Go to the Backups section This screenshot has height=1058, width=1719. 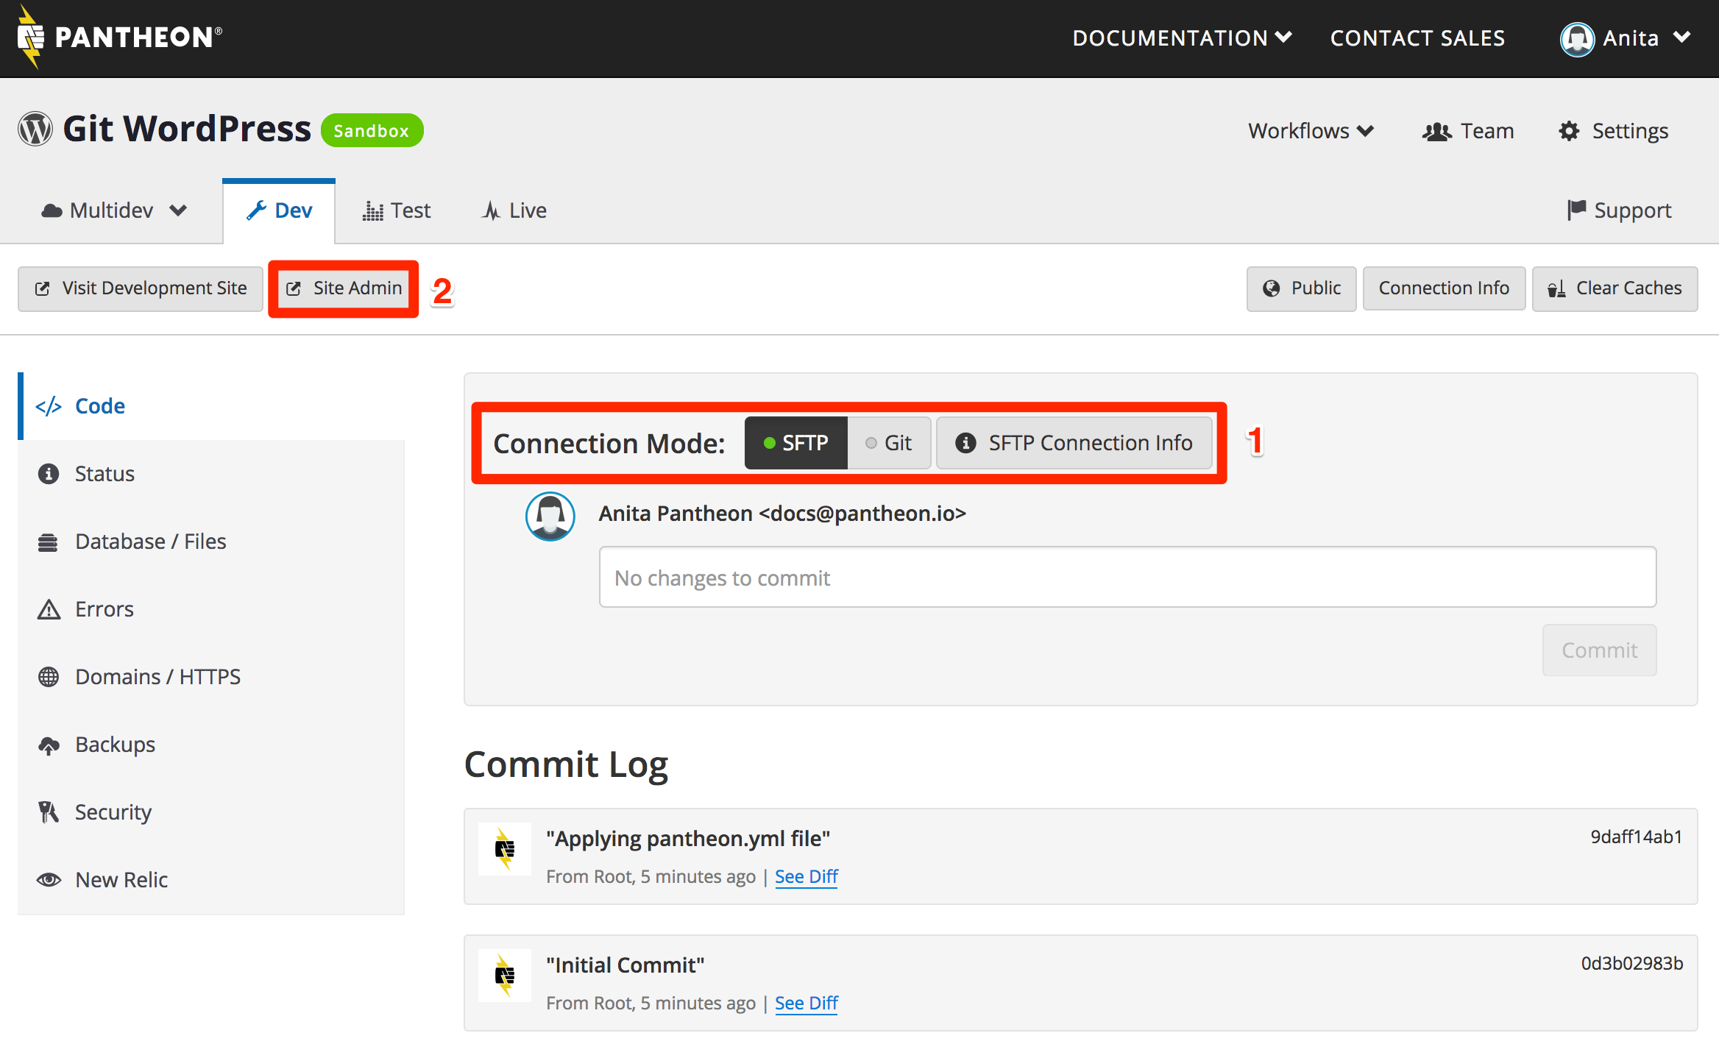(115, 744)
